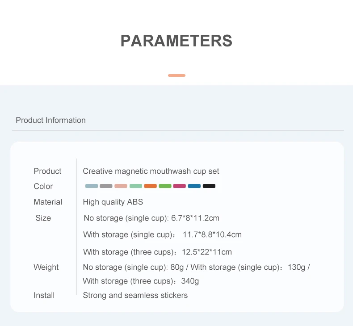
Task: Click 'Strong and seamless stickers' text
Action: point(135,295)
